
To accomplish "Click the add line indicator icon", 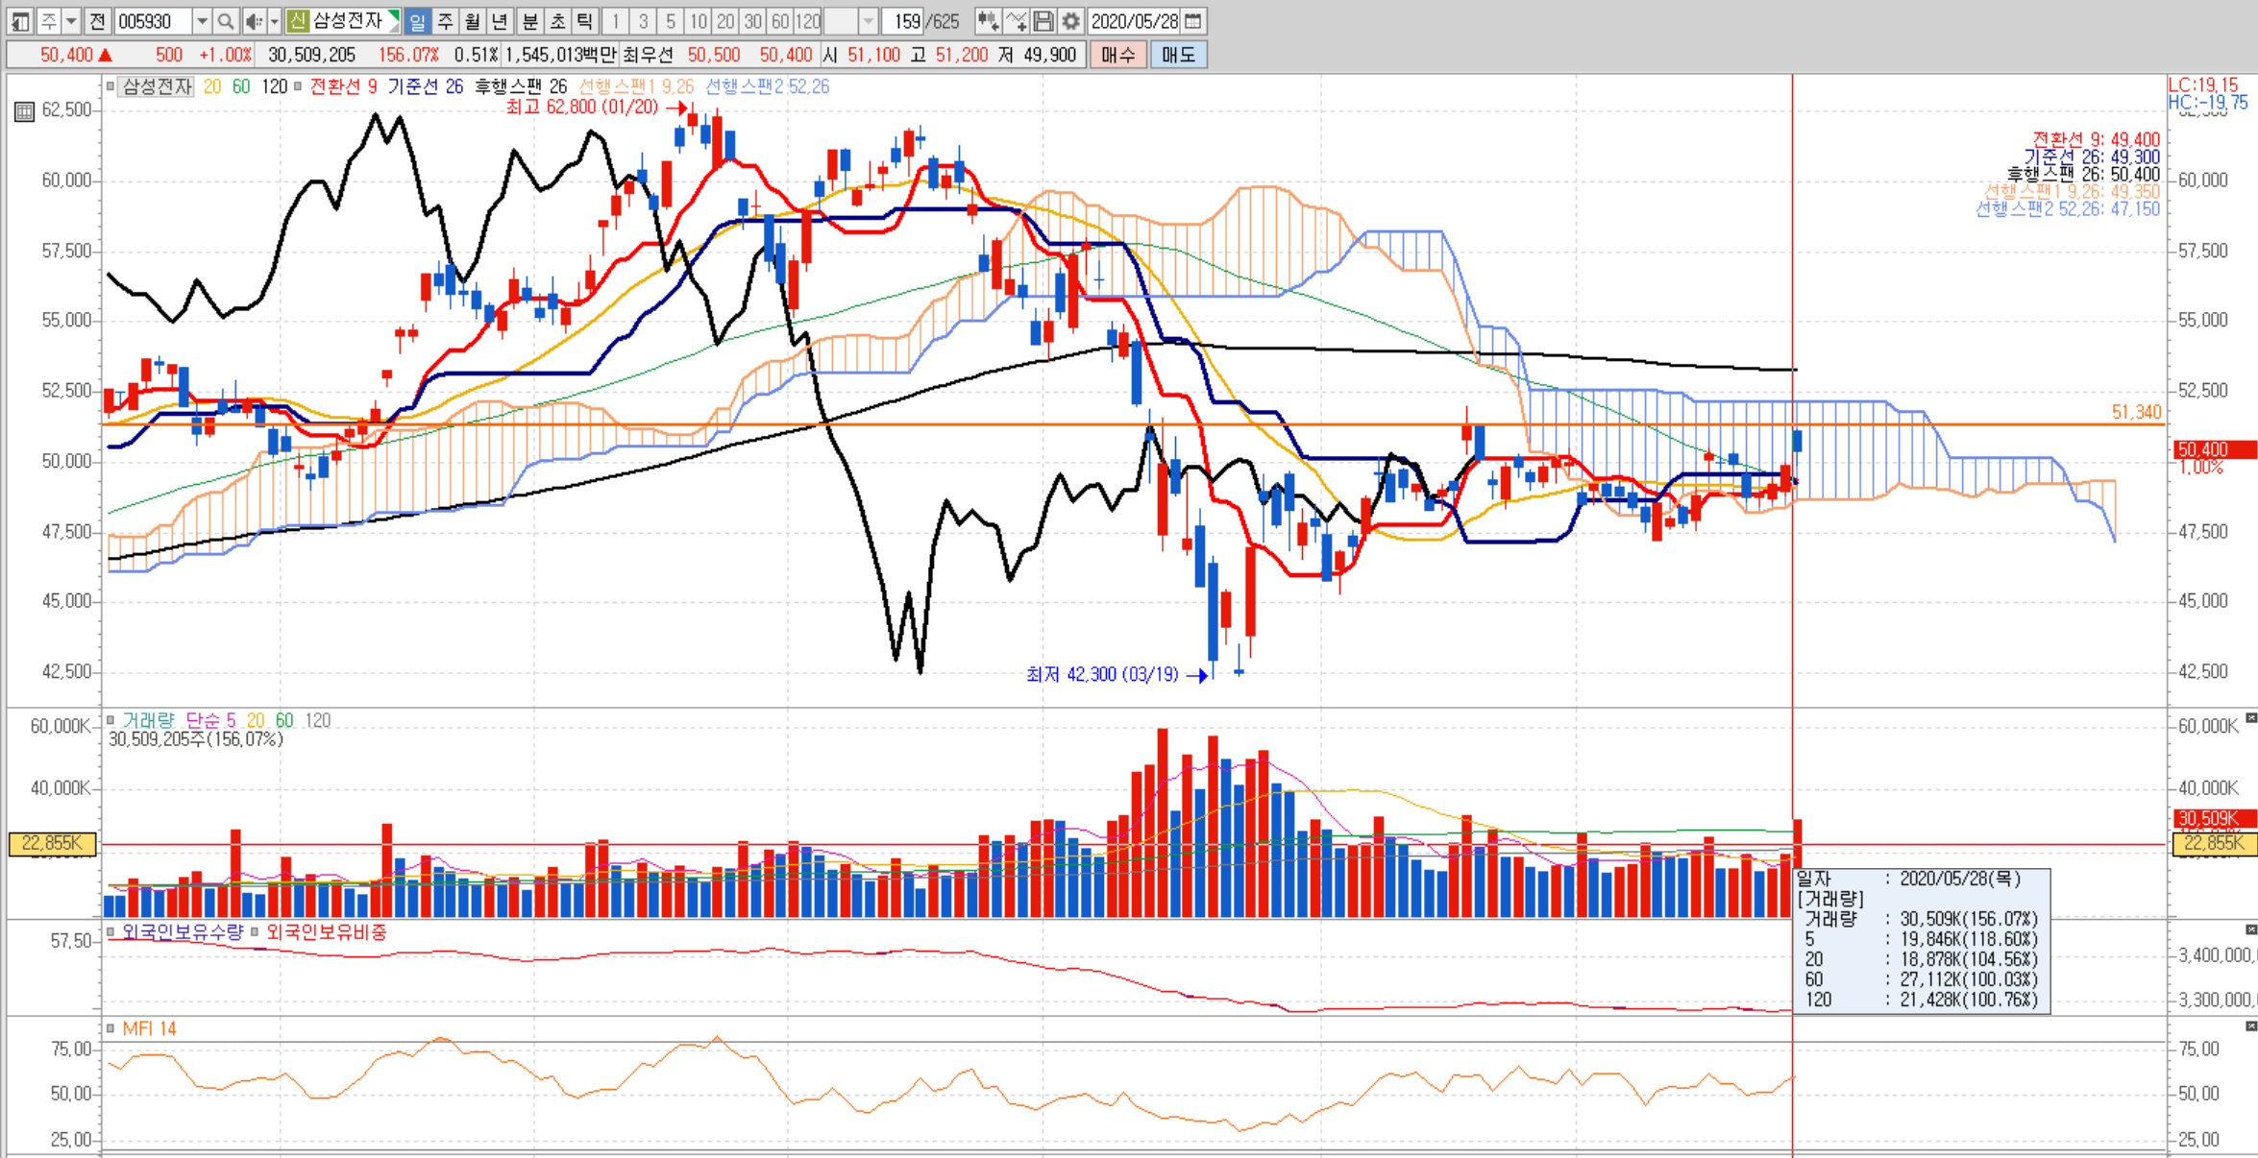I will click(1016, 21).
